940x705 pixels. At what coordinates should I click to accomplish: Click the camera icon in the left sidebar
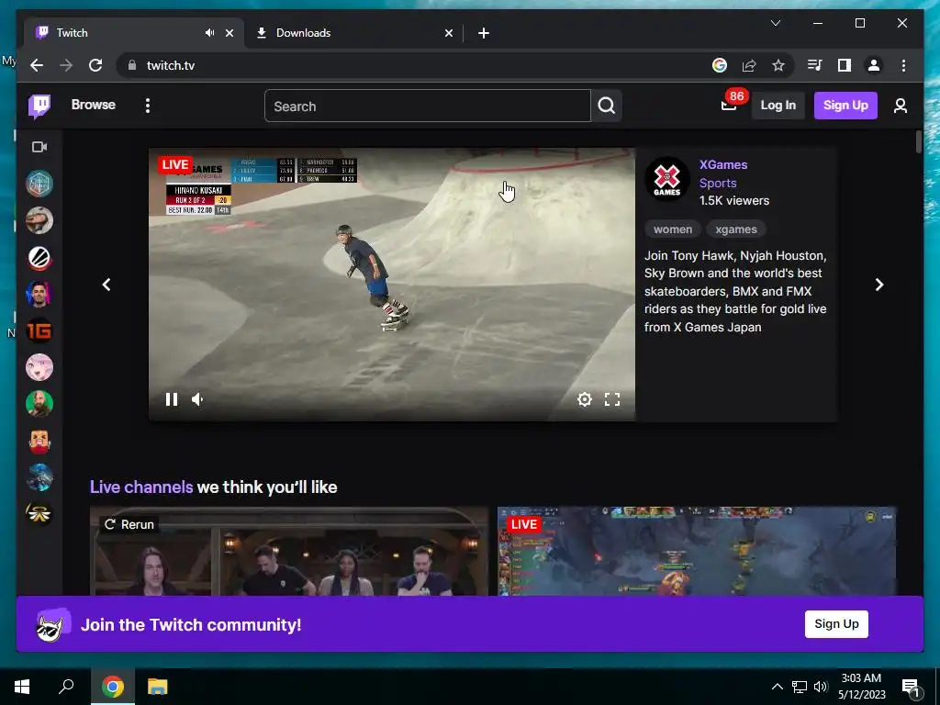[x=39, y=147]
